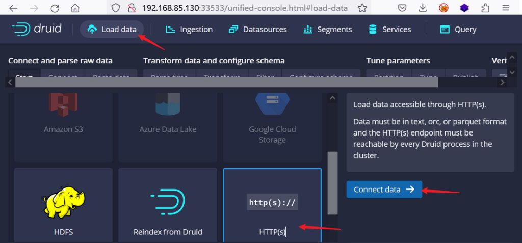The width and height of the screenshot is (522, 243).
Task: Select Google Cloud Storage tile icon
Action: pyautogui.click(x=272, y=104)
